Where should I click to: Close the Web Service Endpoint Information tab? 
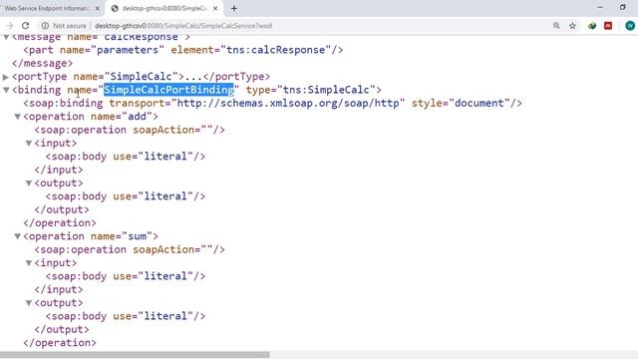(x=98, y=8)
